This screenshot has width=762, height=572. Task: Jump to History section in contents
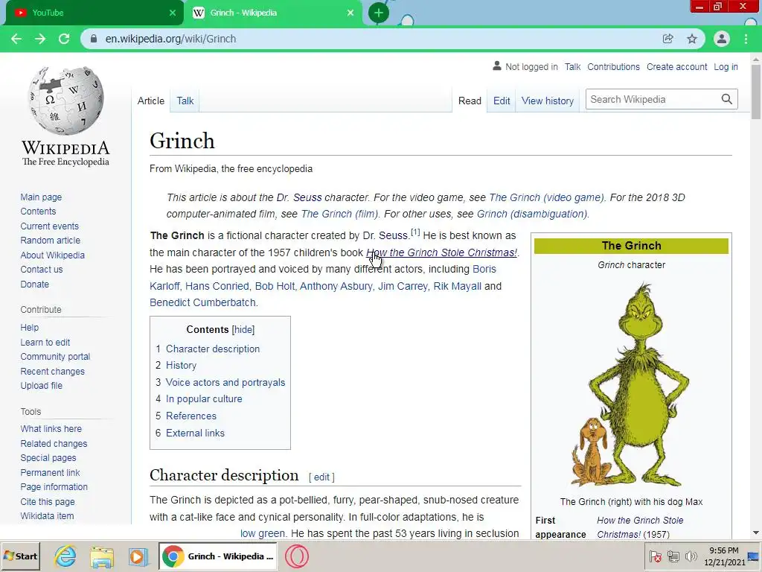coord(182,365)
